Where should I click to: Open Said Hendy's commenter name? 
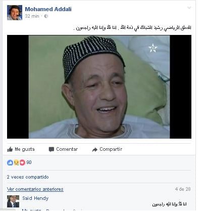[35, 198]
